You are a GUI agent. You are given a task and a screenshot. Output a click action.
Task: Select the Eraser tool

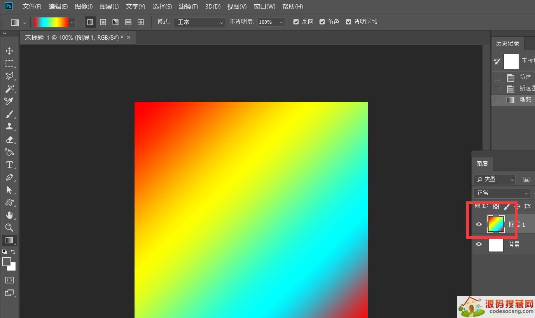(9, 139)
